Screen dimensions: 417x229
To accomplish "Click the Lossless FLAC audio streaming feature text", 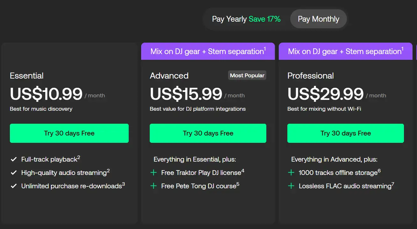I will [x=345, y=186].
